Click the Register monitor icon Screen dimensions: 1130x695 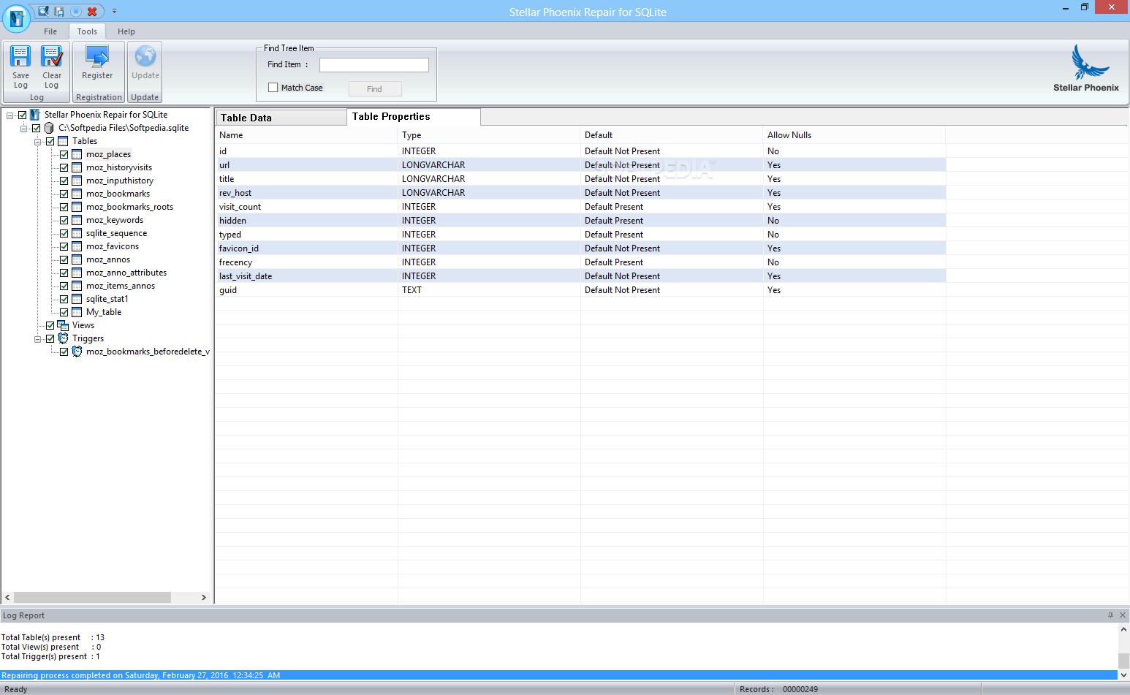click(97, 56)
